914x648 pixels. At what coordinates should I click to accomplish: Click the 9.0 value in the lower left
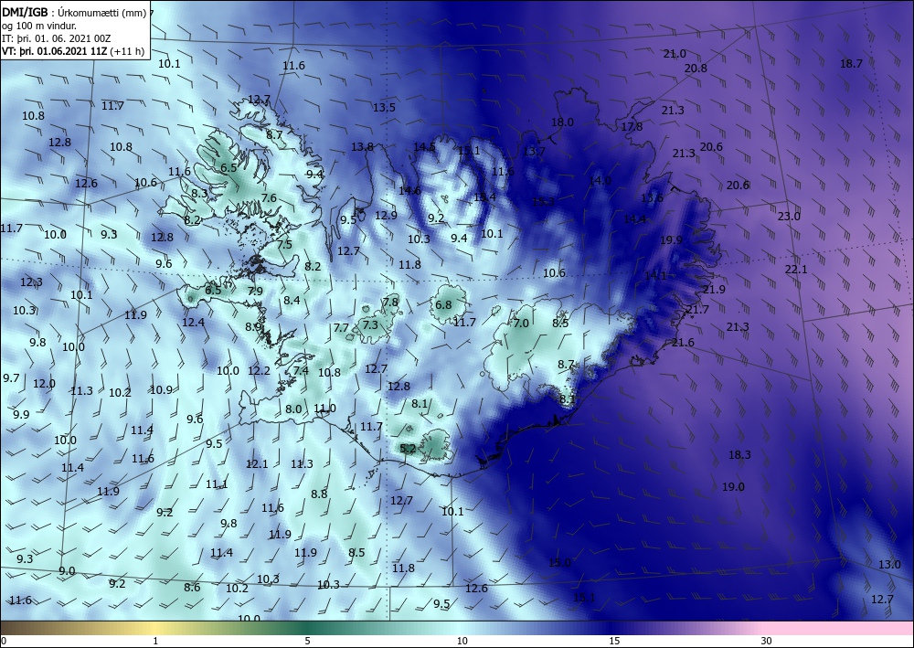coord(67,571)
